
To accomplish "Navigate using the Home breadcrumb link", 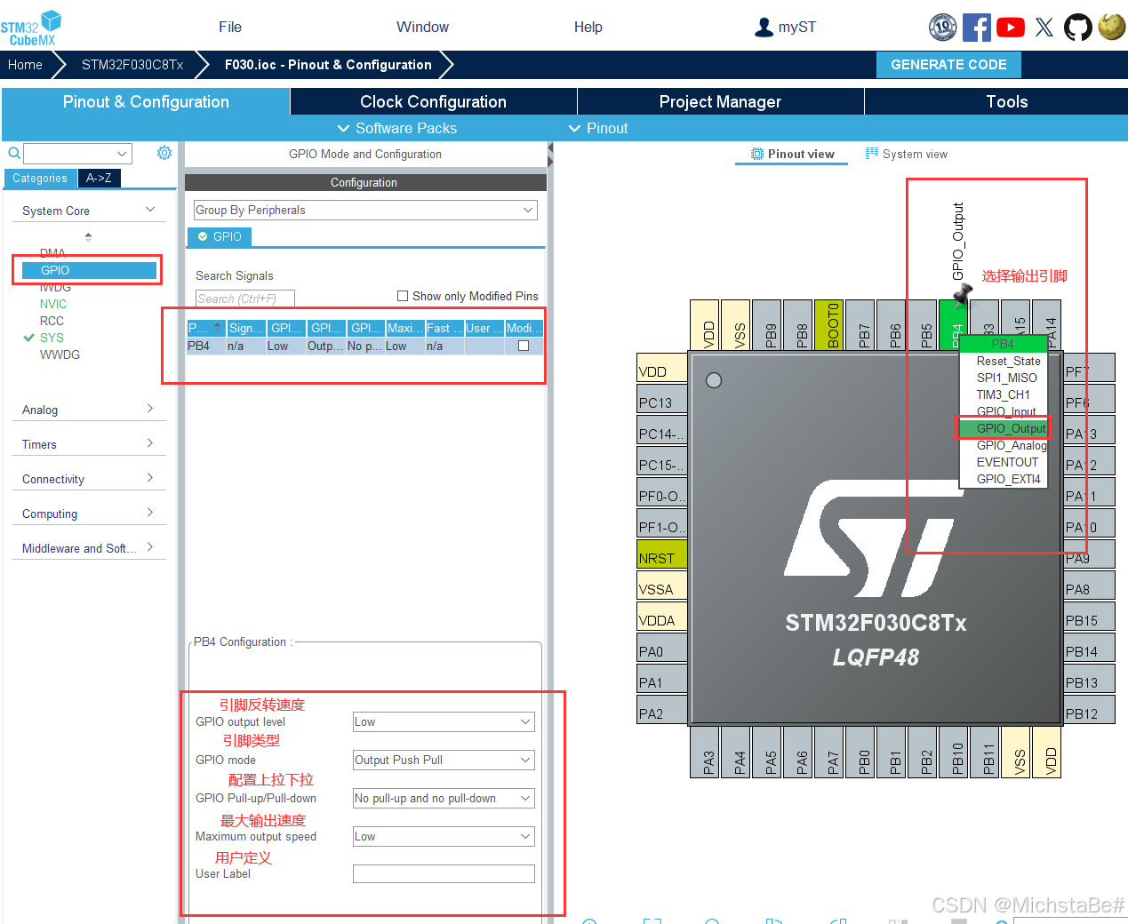I will pyautogui.click(x=25, y=64).
